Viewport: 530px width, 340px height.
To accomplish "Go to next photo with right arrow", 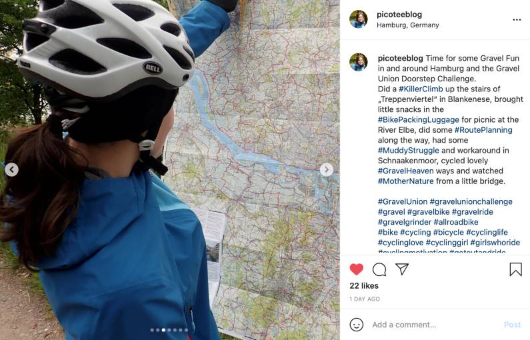I will 327,169.
